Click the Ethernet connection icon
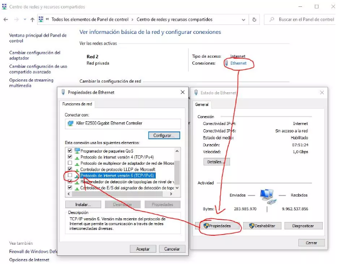This screenshot has height=267, width=345. 227,64
